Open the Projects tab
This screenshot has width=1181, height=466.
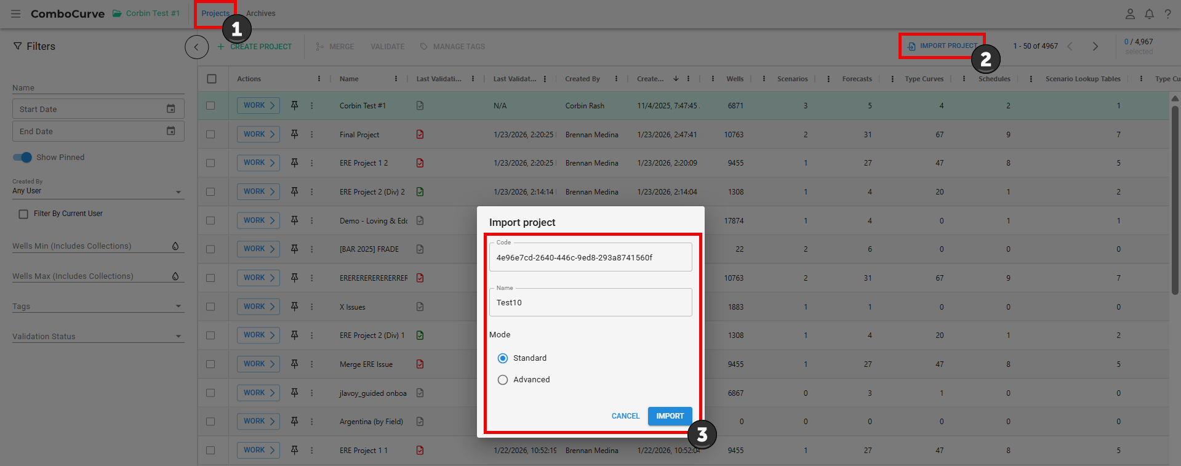coord(215,14)
